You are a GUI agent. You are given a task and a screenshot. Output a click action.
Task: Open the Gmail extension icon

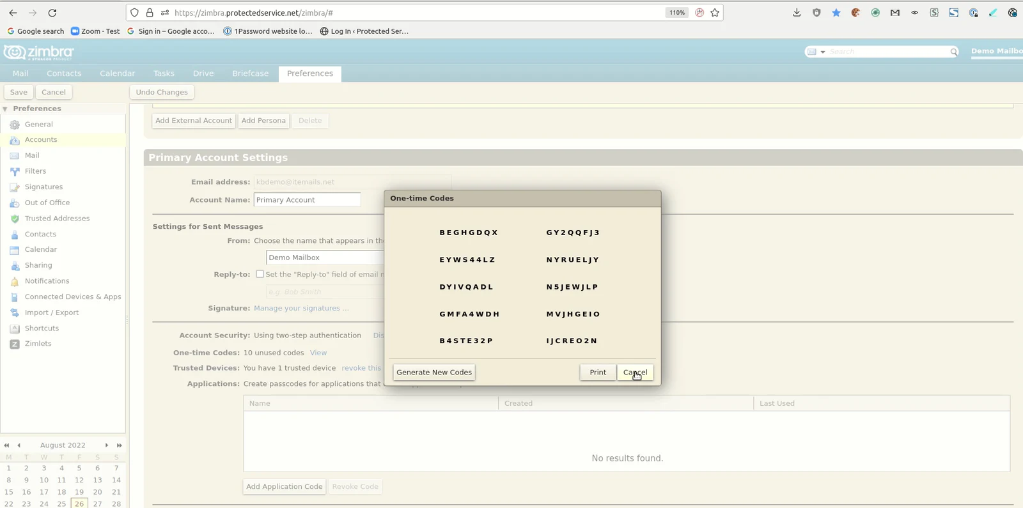click(x=895, y=13)
